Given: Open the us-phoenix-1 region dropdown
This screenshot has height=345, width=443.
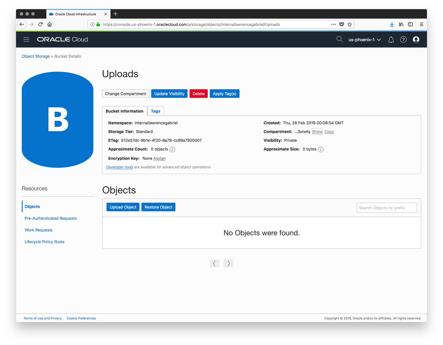Looking at the screenshot, I should [x=365, y=39].
